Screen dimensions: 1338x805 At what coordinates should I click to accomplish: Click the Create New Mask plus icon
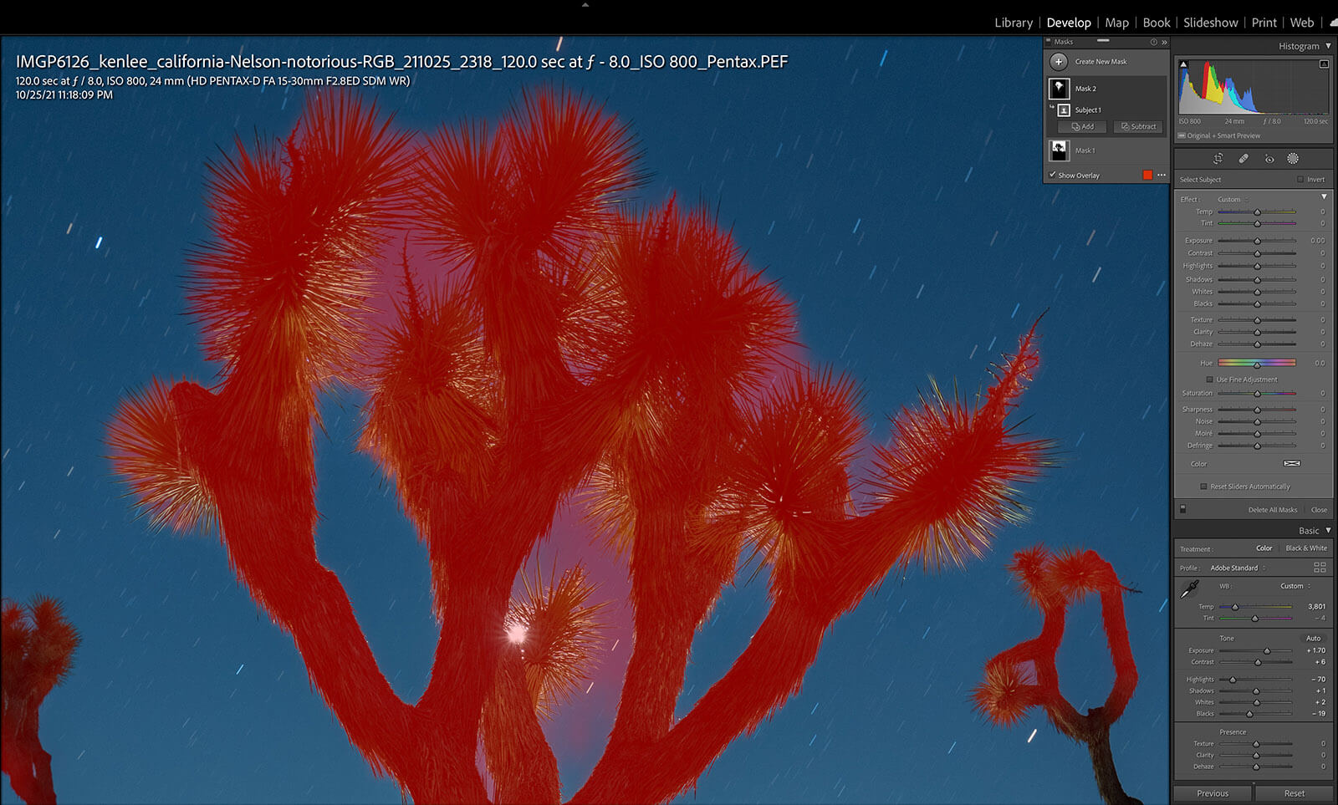[x=1059, y=61]
